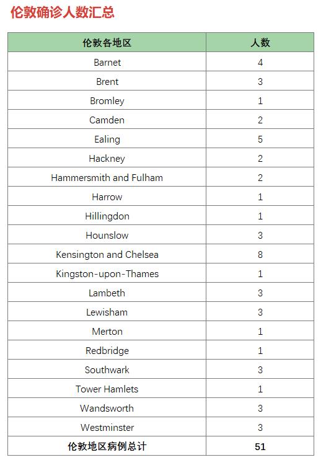
Task: Click the Tower Hamlets cell
Action: [x=107, y=389]
